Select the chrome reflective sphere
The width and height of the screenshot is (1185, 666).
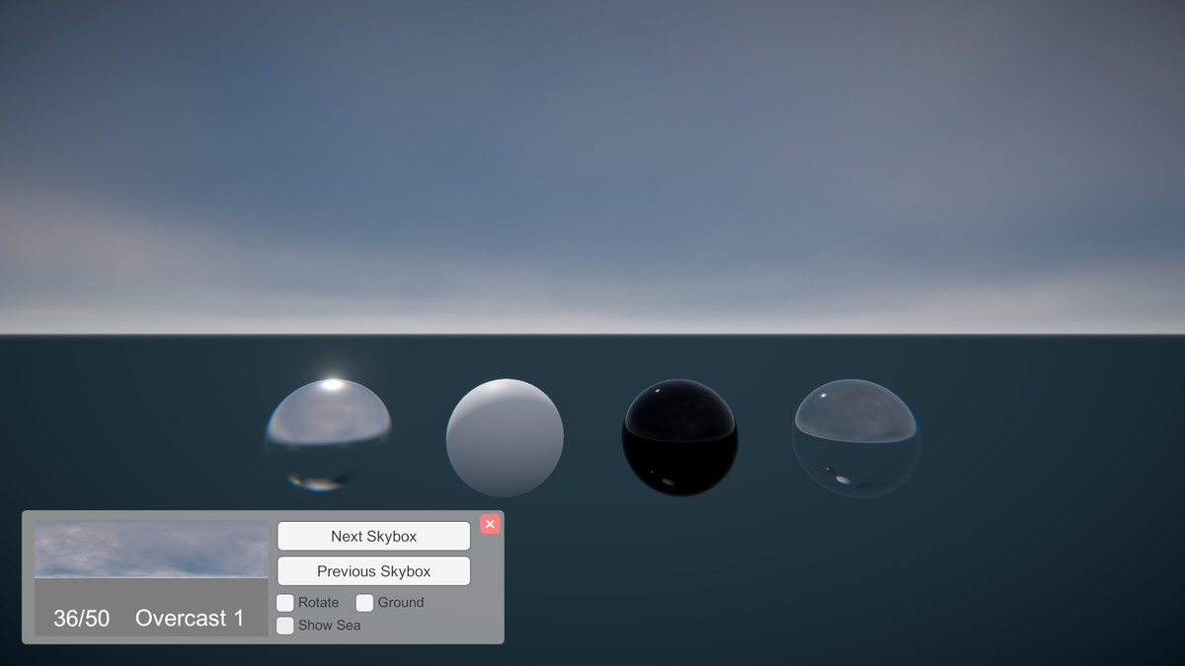point(328,434)
